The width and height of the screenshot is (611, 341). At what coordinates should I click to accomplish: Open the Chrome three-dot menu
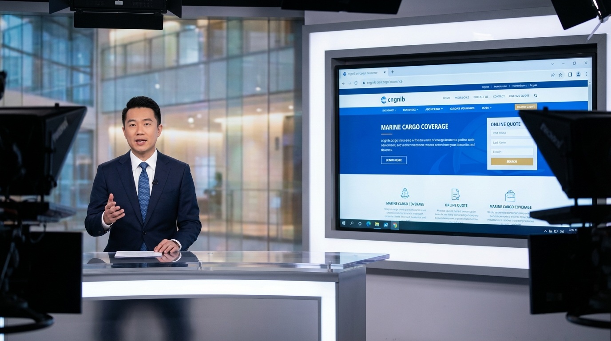[586, 74]
